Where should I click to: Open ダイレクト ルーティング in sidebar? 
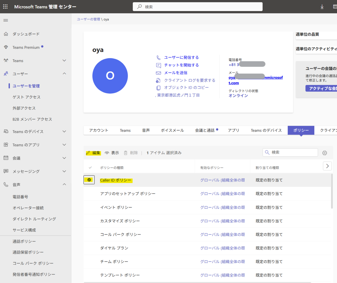(x=34, y=219)
